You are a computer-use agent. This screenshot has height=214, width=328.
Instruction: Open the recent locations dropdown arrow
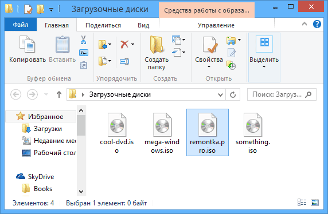(x=46, y=94)
